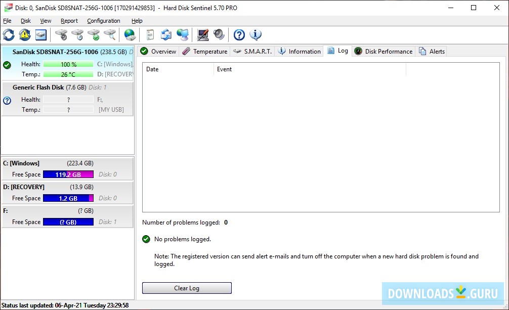The height and width of the screenshot is (310, 509).
Task: Click the framed hard disk toolbar icon
Action: (41, 35)
